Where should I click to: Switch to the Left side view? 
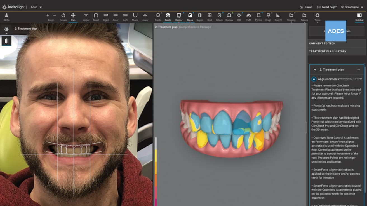[x=125, y=17]
